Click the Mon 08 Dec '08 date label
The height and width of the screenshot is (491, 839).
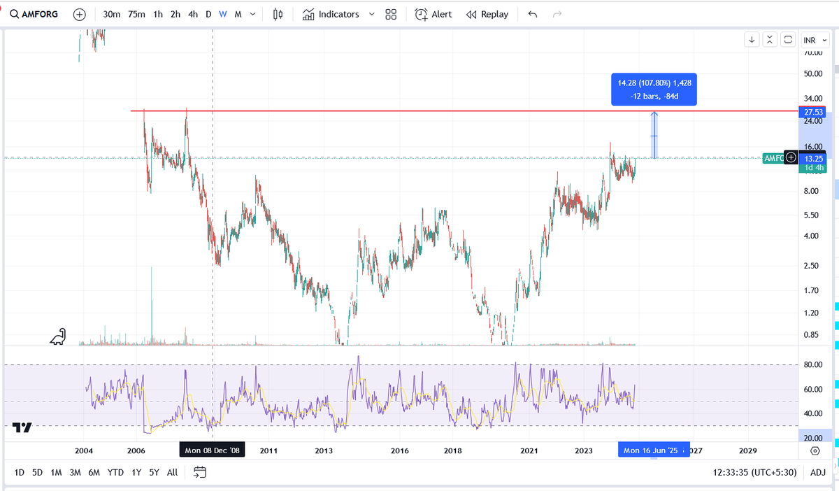pyautogui.click(x=212, y=450)
